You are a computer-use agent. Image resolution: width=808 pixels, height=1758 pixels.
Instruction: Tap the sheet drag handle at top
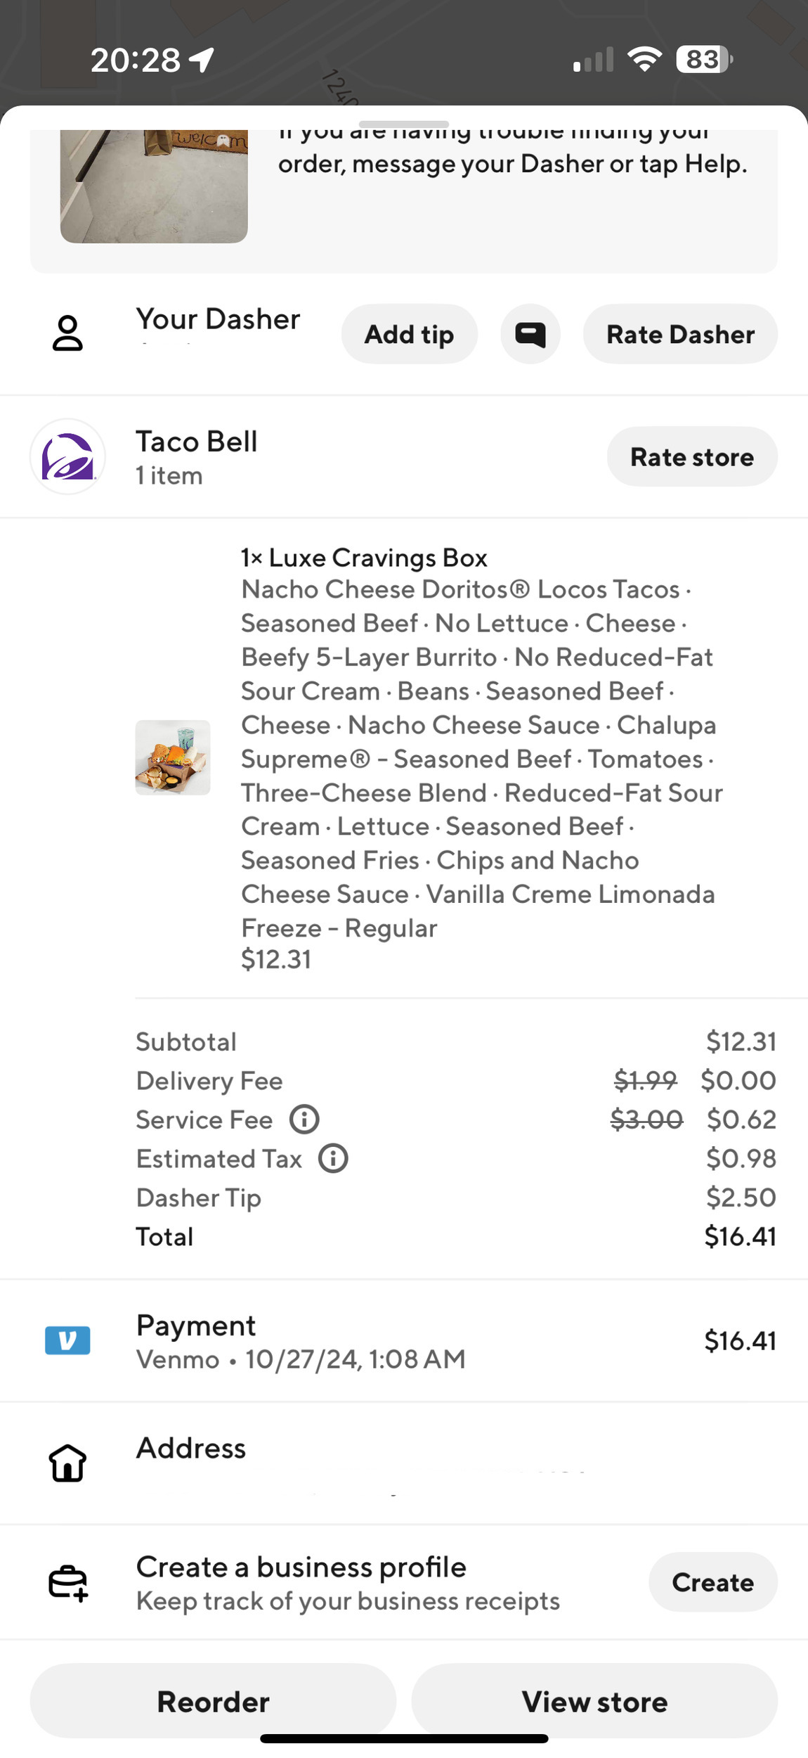coord(404,124)
